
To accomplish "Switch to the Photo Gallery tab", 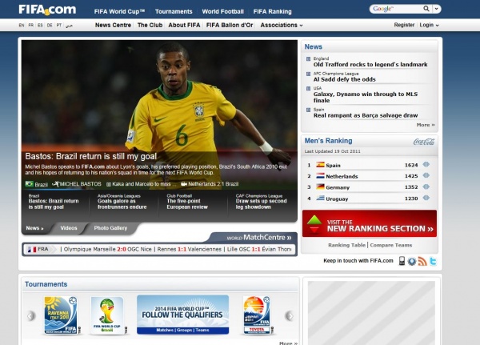I will 110,228.
